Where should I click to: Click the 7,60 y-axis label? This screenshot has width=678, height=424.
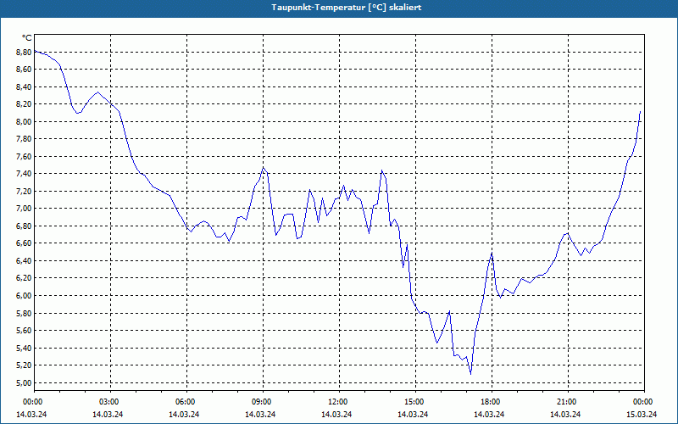coord(24,157)
